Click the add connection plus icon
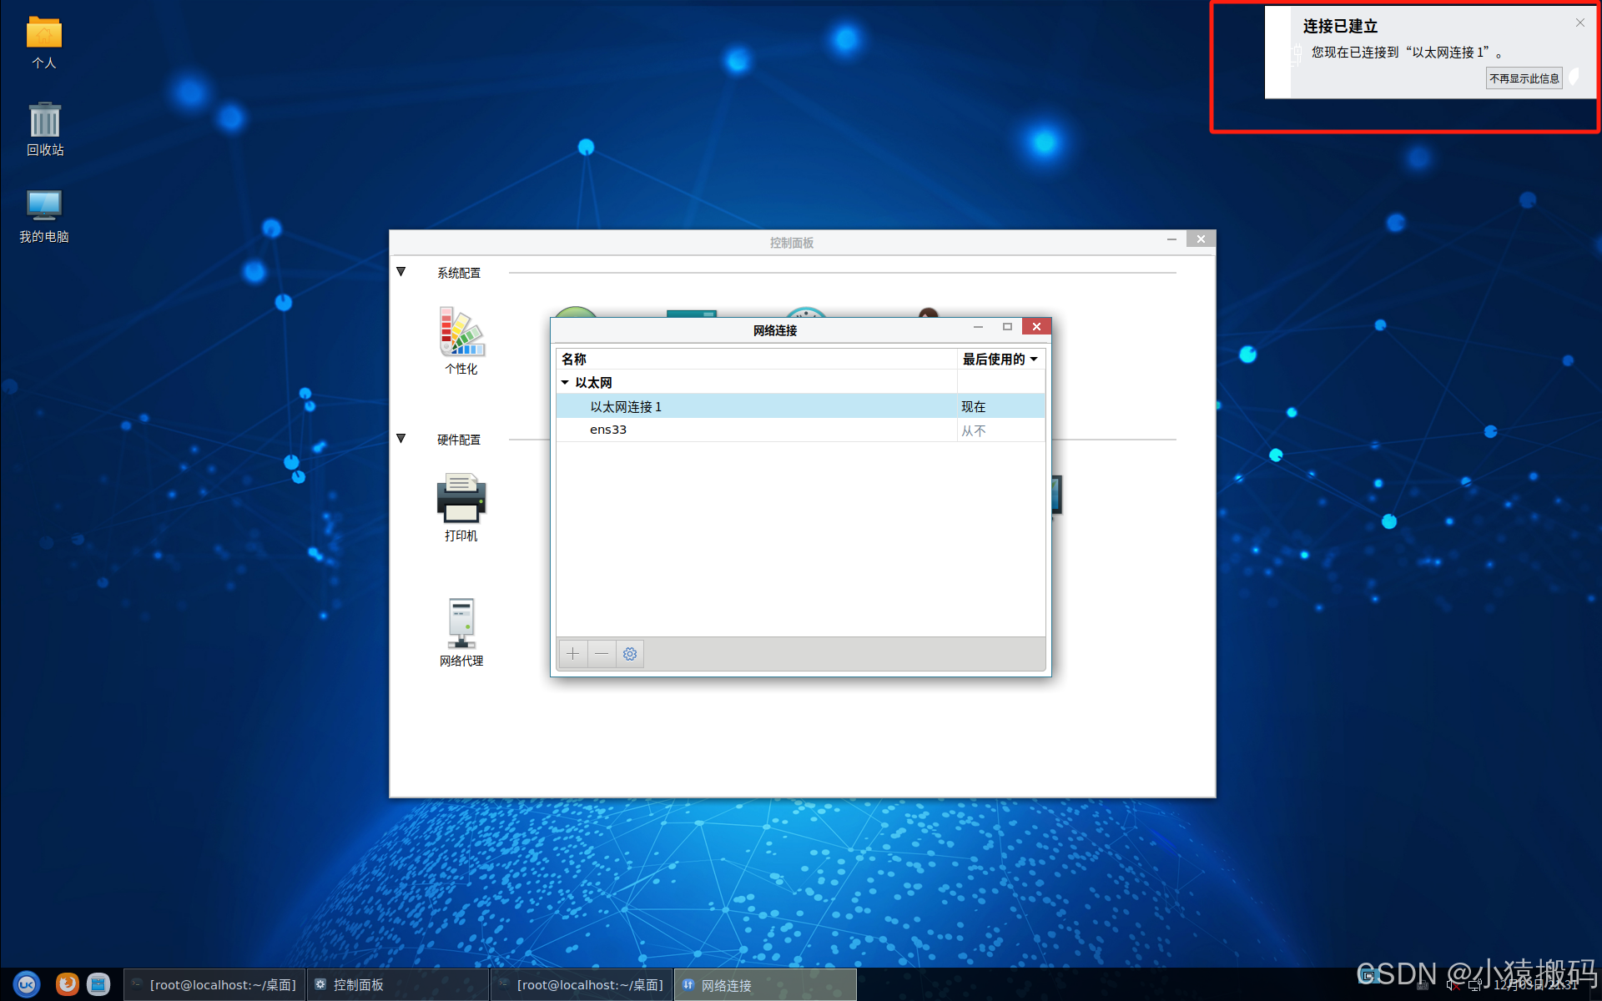Image resolution: width=1602 pixels, height=1001 pixels. coord(572,654)
